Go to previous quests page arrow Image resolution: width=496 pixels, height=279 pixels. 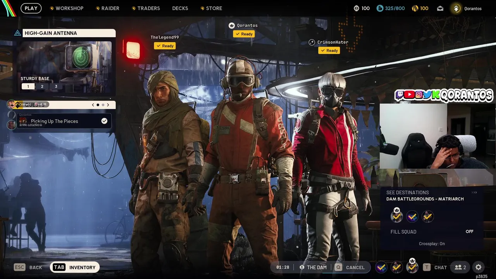[x=93, y=105]
